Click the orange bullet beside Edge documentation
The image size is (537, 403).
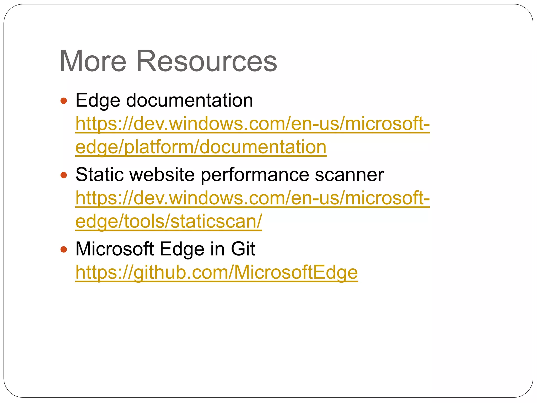tap(64, 101)
